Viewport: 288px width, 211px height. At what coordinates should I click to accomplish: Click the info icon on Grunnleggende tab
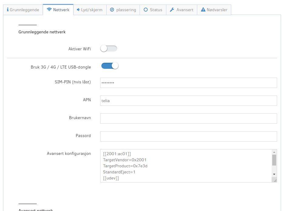pos(8,10)
